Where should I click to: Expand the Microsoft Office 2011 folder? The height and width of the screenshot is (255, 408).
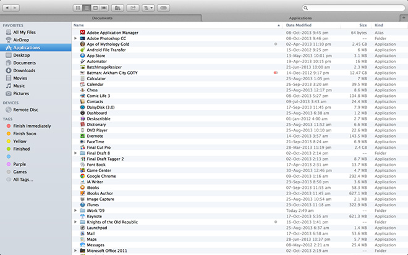pos(75,251)
